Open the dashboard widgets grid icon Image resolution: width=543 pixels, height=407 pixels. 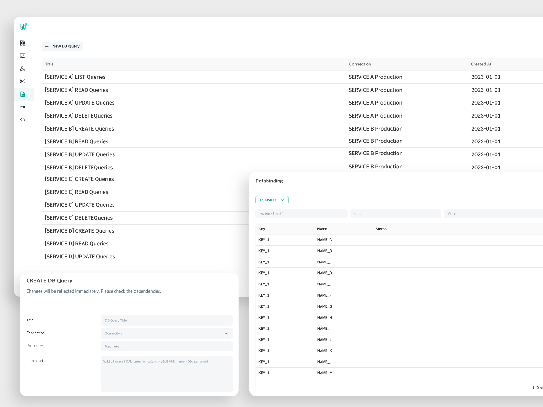[x=23, y=43]
